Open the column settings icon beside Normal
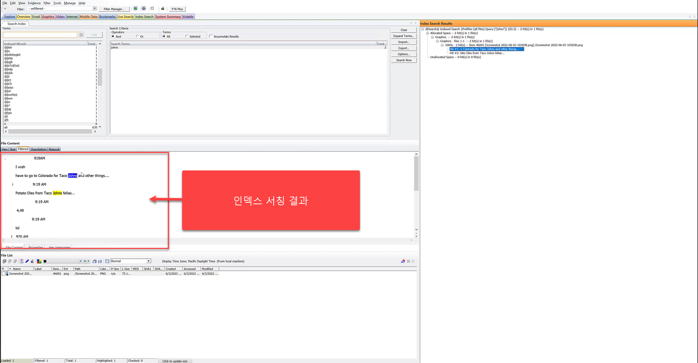 (x=107, y=261)
